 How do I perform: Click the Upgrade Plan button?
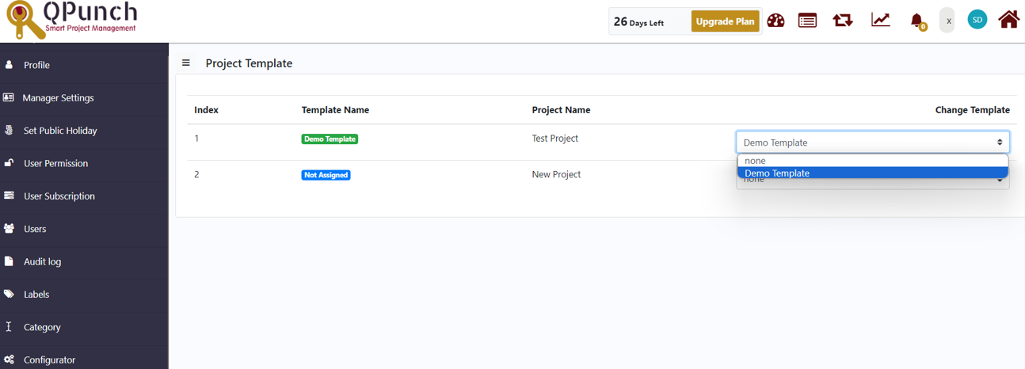tap(725, 21)
